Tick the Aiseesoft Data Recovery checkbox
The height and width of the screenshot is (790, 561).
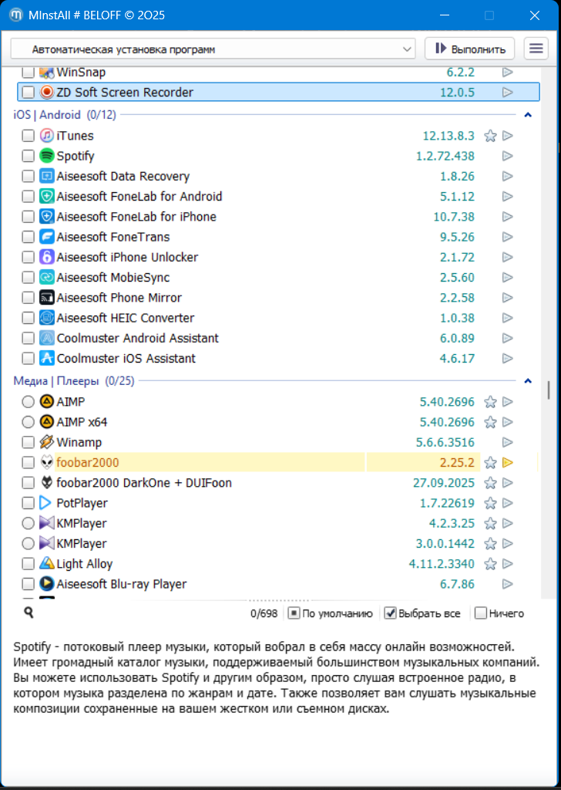(x=28, y=176)
